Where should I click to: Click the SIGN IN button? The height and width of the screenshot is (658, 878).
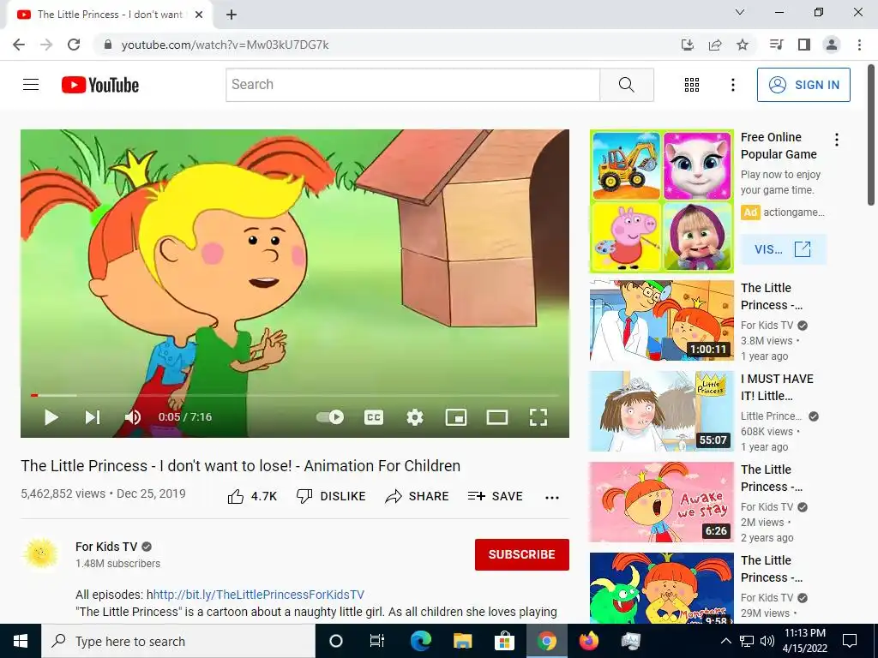[x=803, y=85]
